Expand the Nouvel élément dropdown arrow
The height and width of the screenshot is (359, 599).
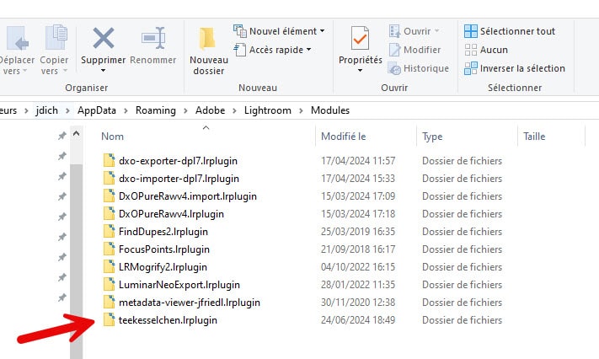[x=323, y=31]
